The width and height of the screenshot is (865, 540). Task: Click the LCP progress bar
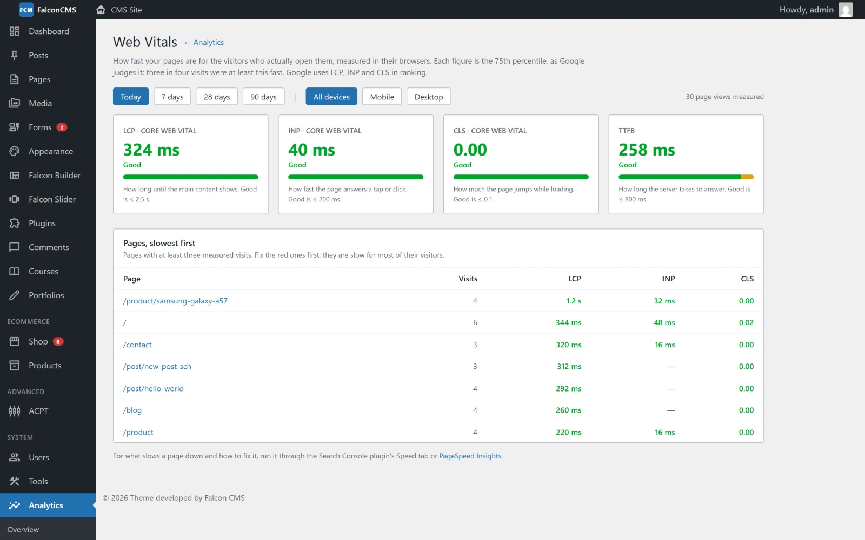[191, 177]
